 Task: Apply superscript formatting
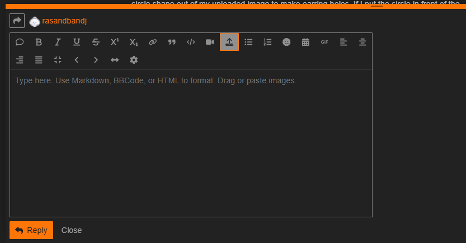click(x=115, y=42)
